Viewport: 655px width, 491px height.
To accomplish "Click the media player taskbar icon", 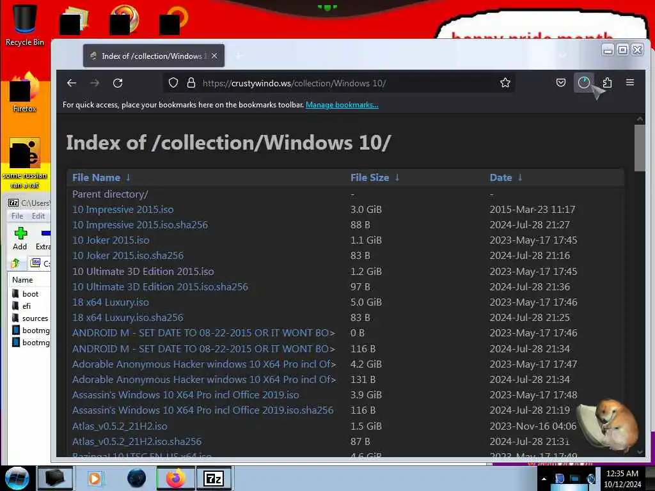I will (x=95, y=478).
